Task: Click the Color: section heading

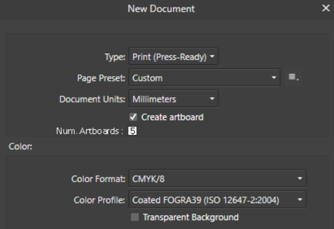Action: [20, 146]
